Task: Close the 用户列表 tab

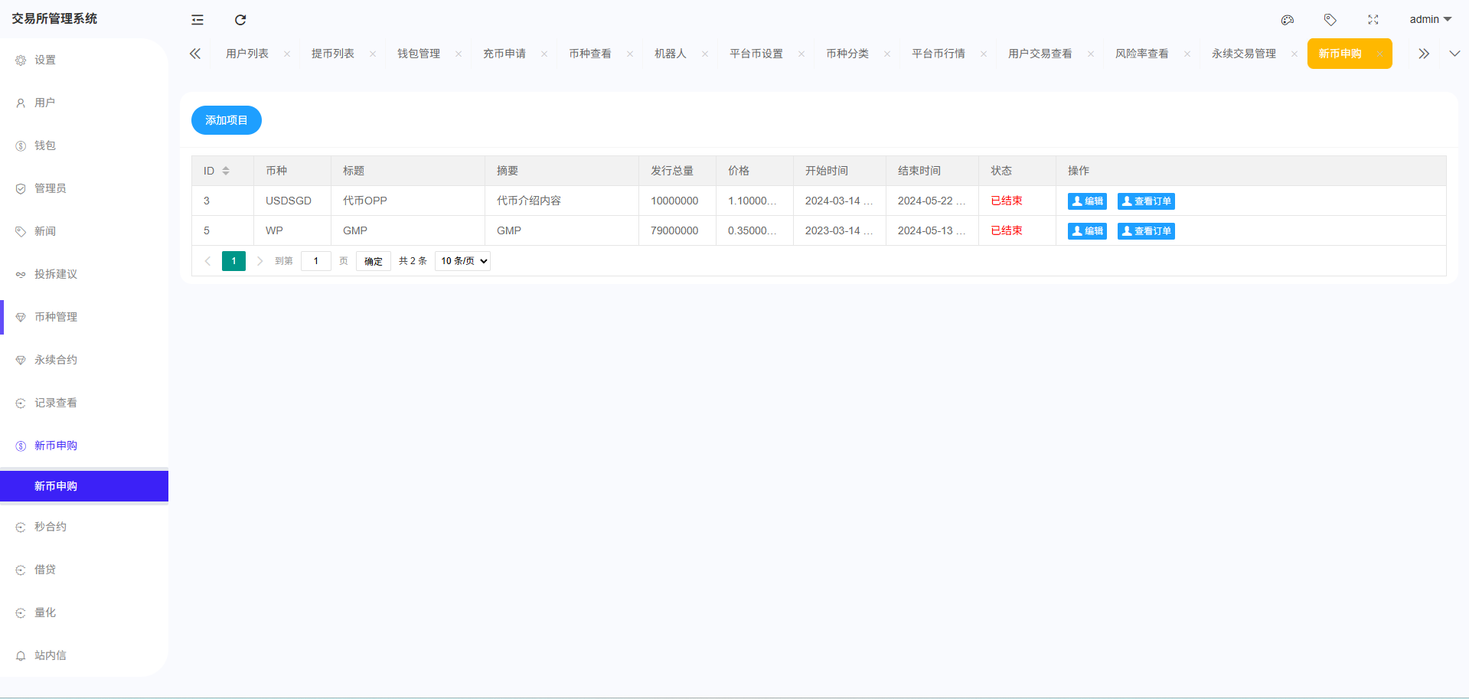Action: click(x=287, y=54)
